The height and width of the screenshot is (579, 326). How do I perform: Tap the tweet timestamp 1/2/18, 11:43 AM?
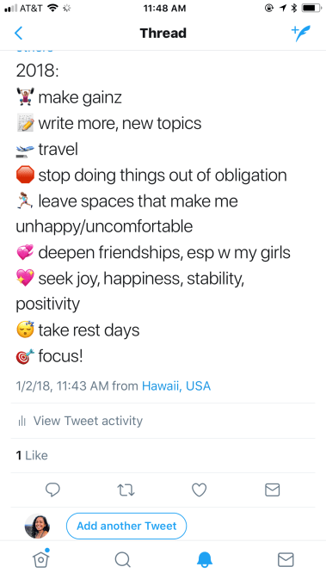[x=63, y=386]
